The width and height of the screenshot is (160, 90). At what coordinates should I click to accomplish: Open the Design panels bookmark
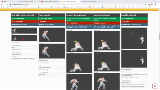pyautogui.click(x=69, y=7)
